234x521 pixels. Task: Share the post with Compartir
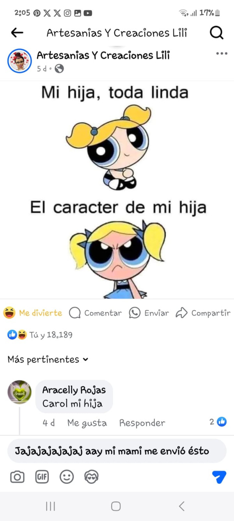click(x=203, y=313)
